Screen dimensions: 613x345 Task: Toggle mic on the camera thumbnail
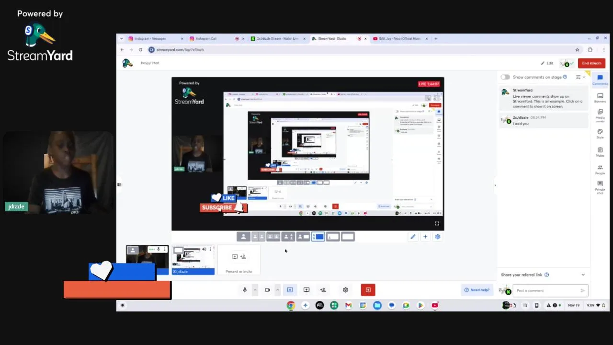pyautogui.click(x=158, y=249)
